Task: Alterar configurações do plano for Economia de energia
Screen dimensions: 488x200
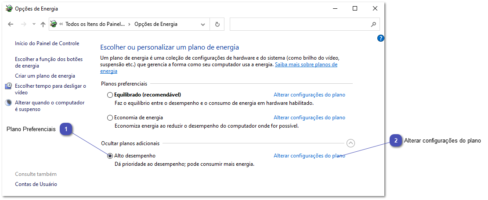Action: click(x=309, y=118)
